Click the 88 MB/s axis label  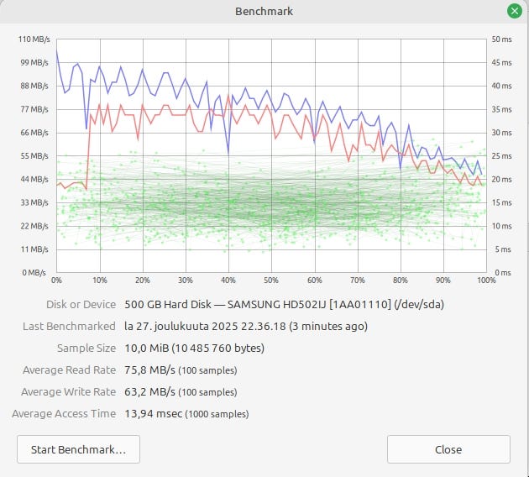34,86
